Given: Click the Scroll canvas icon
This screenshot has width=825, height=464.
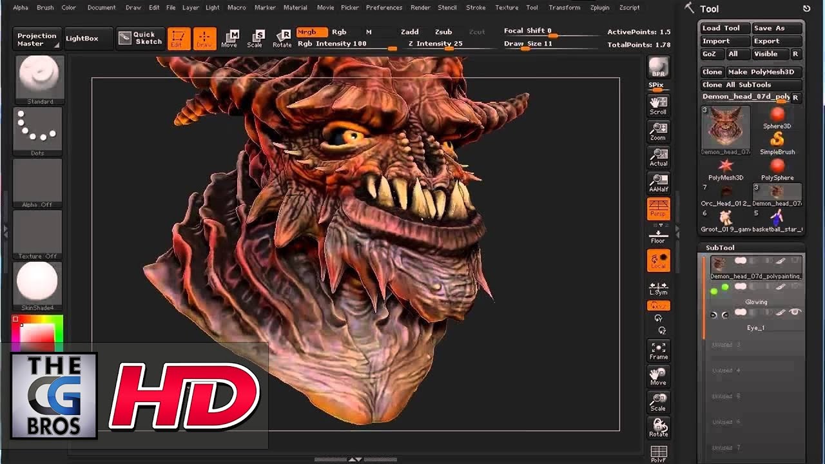Looking at the screenshot, I should click(658, 106).
